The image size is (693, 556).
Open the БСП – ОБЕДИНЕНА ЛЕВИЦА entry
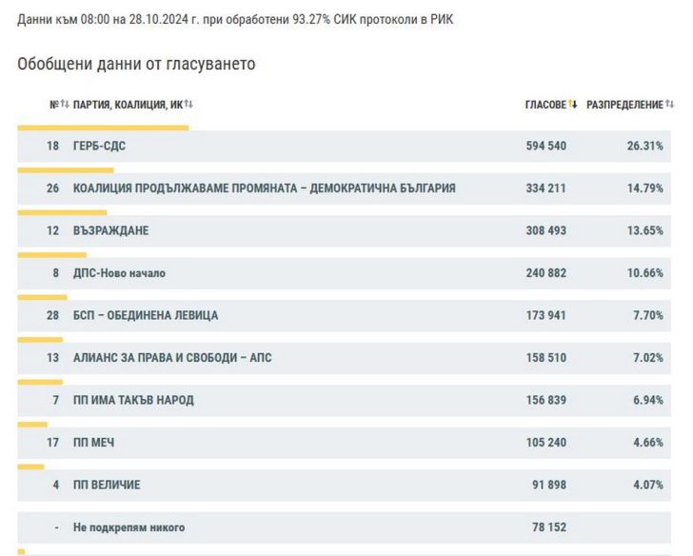pos(146,315)
